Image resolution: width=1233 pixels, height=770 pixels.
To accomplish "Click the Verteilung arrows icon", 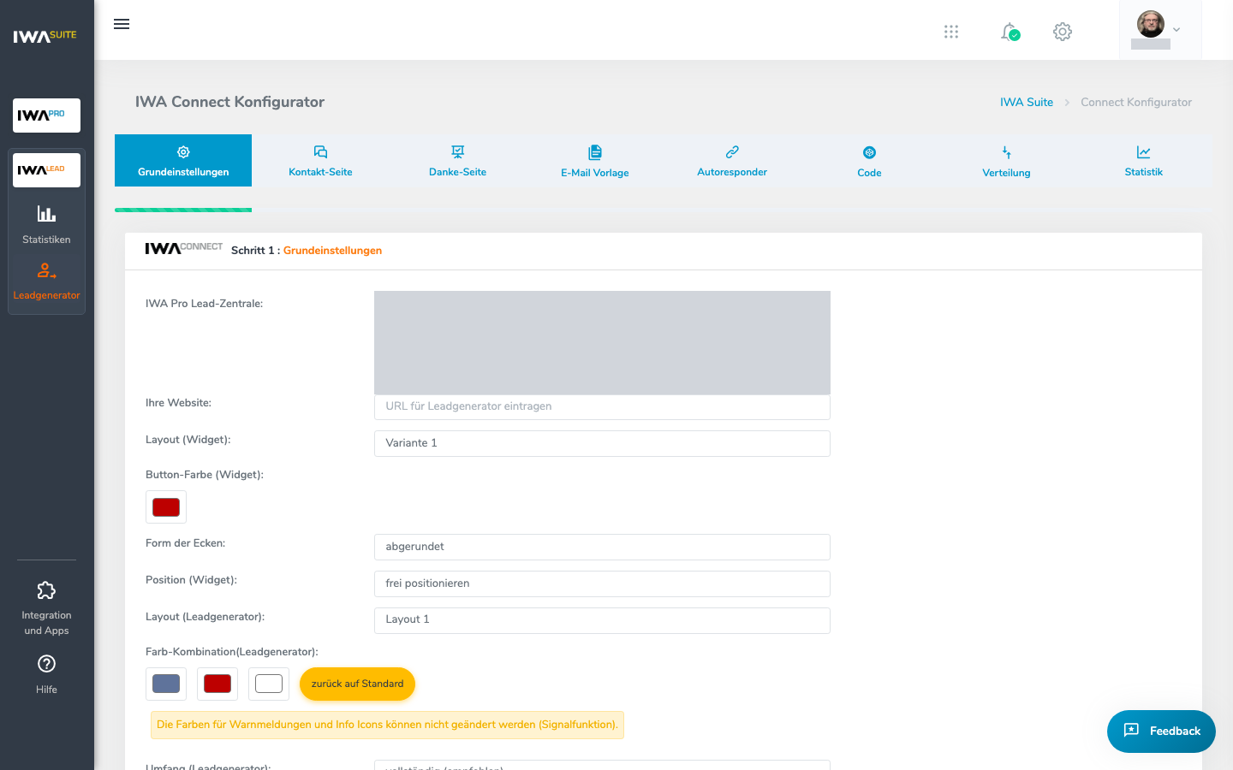I will point(1007,152).
